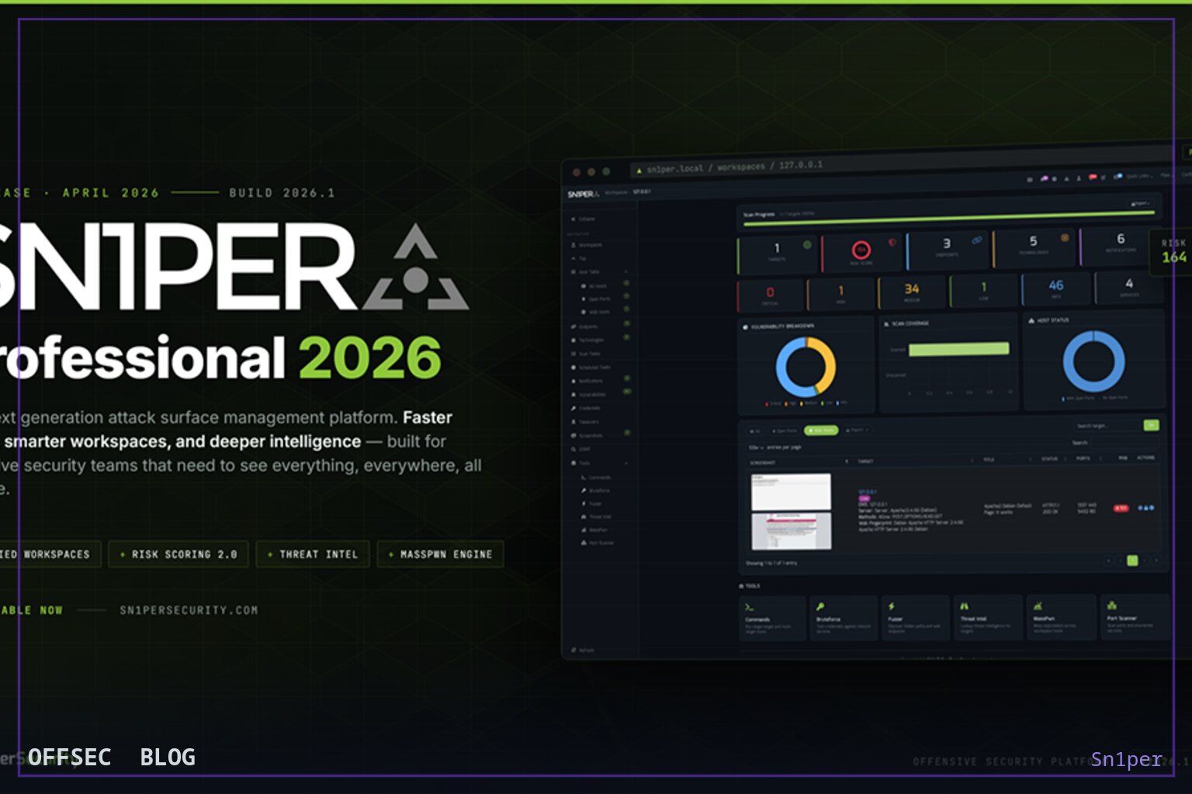Open Notifications in the dashboard sidebar
The height and width of the screenshot is (794, 1192).
pos(588,381)
